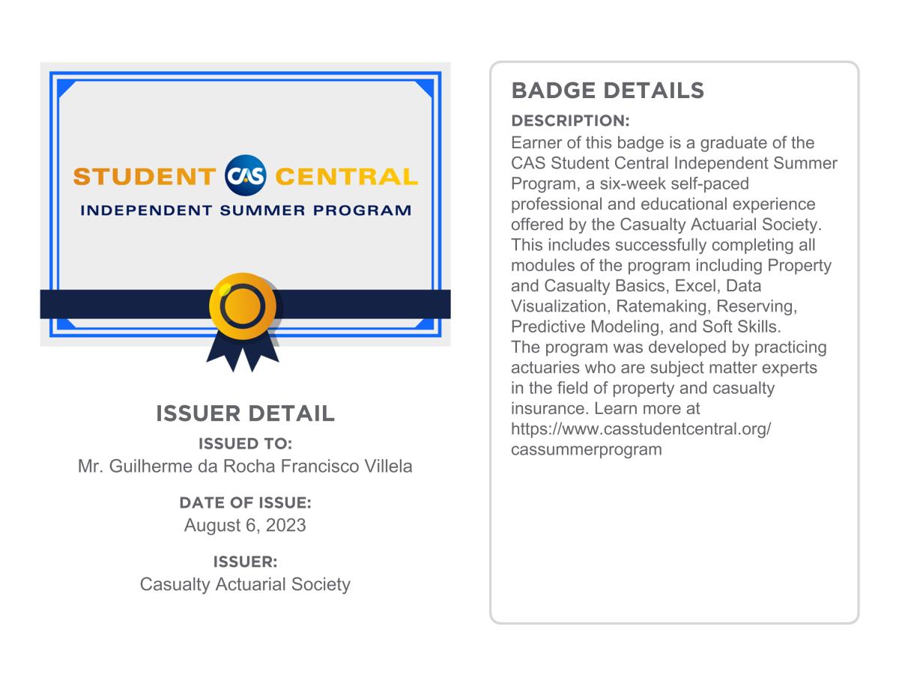The height and width of the screenshot is (695, 899).
Task: Click the blue top-right corner triangle of the certificate
Action: pos(425,88)
